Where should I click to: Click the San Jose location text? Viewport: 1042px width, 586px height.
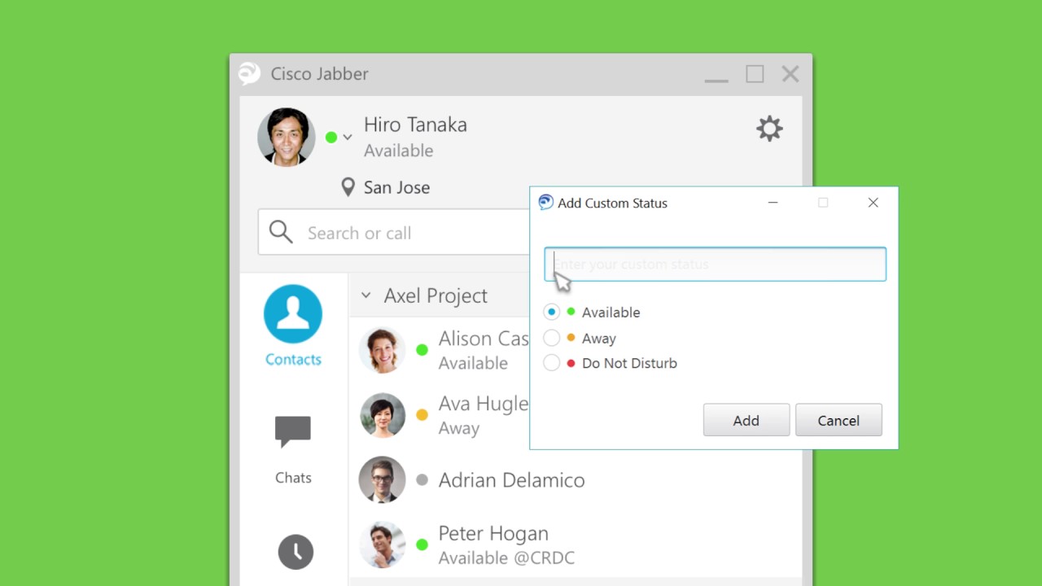(x=396, y=187)
